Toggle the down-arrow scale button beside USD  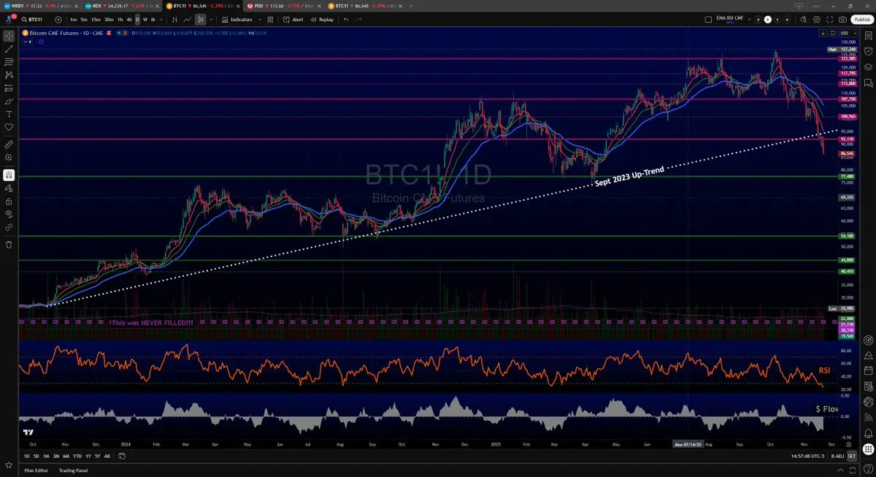tap(823, 33)
